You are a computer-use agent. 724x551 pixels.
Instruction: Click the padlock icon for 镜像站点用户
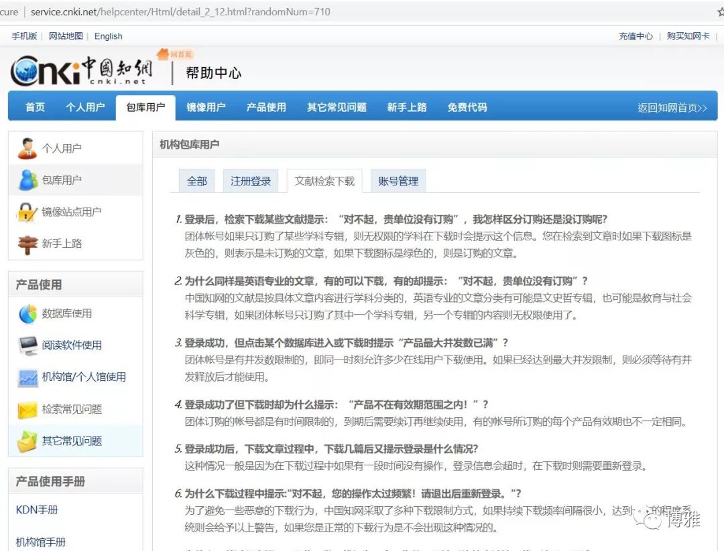tap(27, 212)
